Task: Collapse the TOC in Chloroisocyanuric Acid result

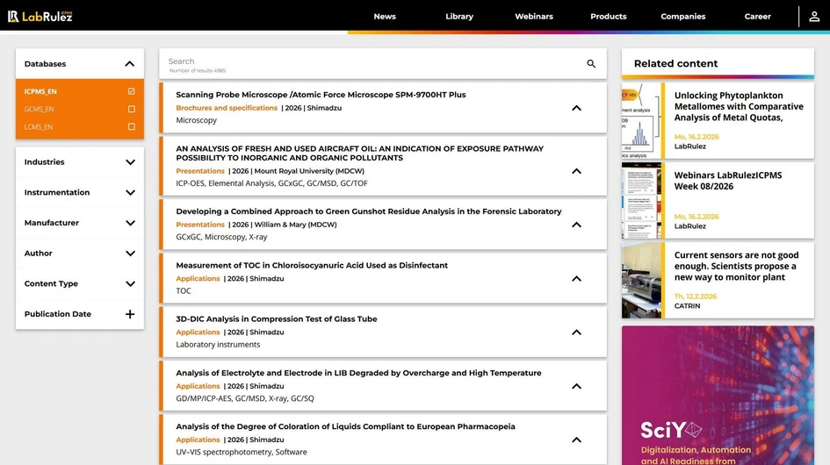Action: (x=576, y=279)
